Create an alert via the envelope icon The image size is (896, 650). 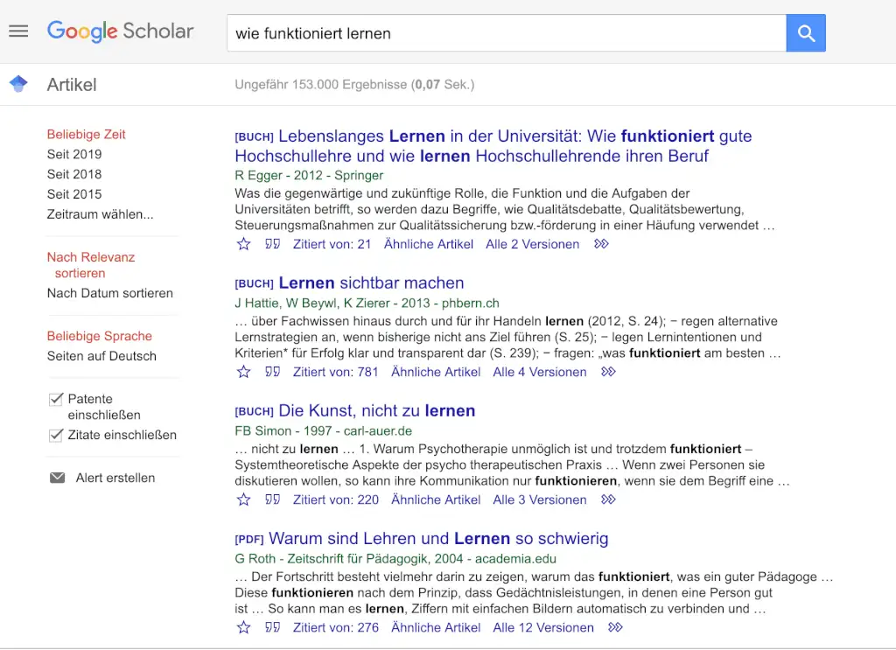point(55,478)
